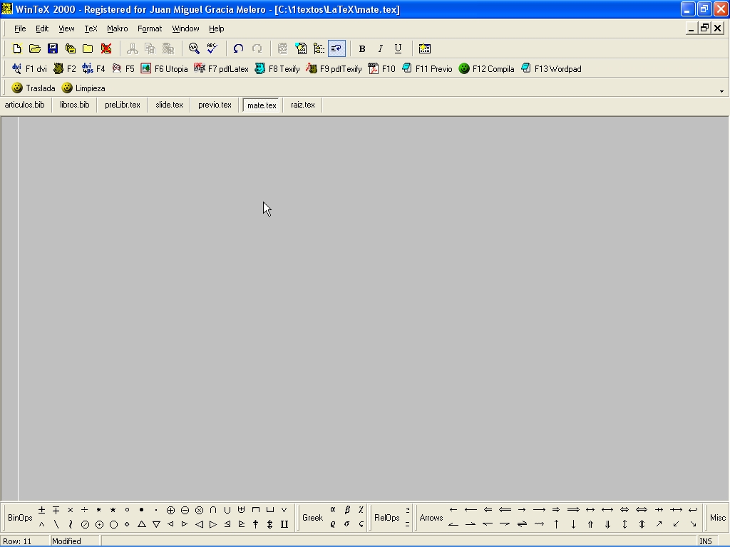Viewport: 730px width, 547px height.
Task: Run the Limpieza smiley macro
Action: [x=84, y=88]
